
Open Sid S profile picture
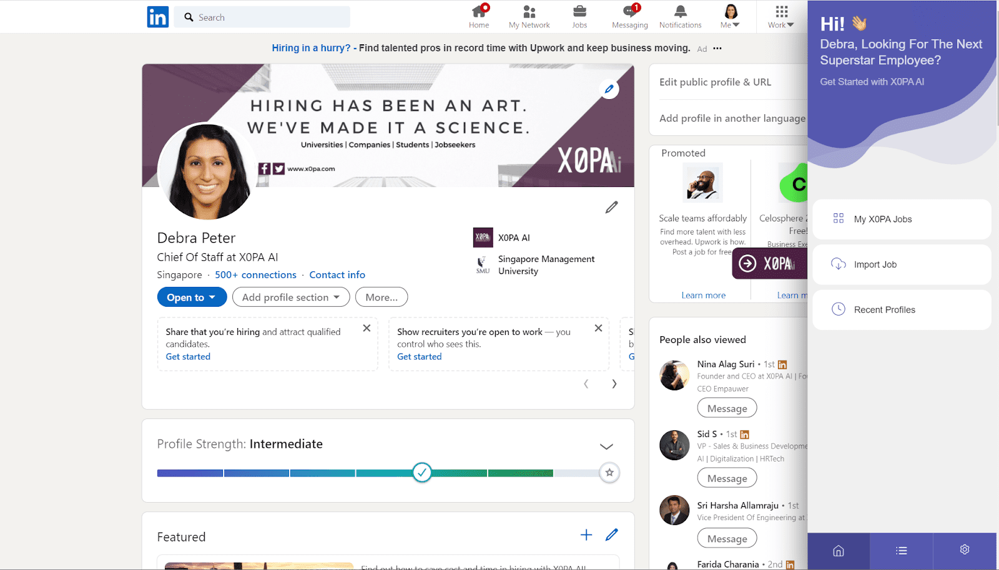pos(674,445)
